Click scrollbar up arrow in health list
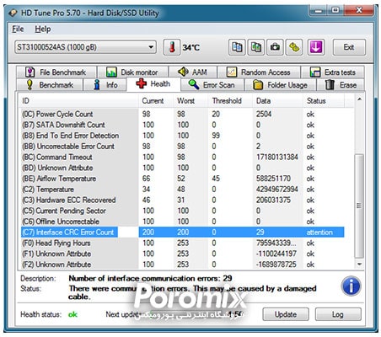 click(x=359, y=99)
